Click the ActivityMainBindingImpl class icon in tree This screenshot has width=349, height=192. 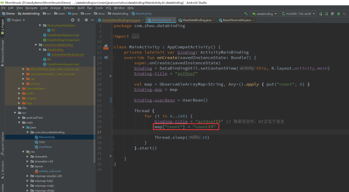tap(49, 55)
